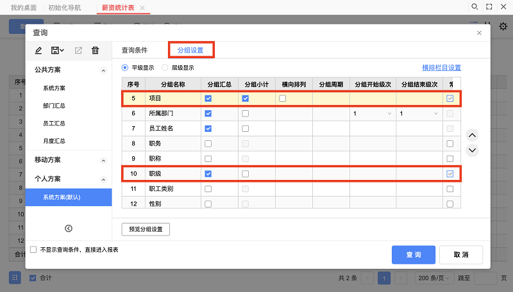Collapse the 移动方案 section
513x292 pixels.
click(x=103, y=160)
